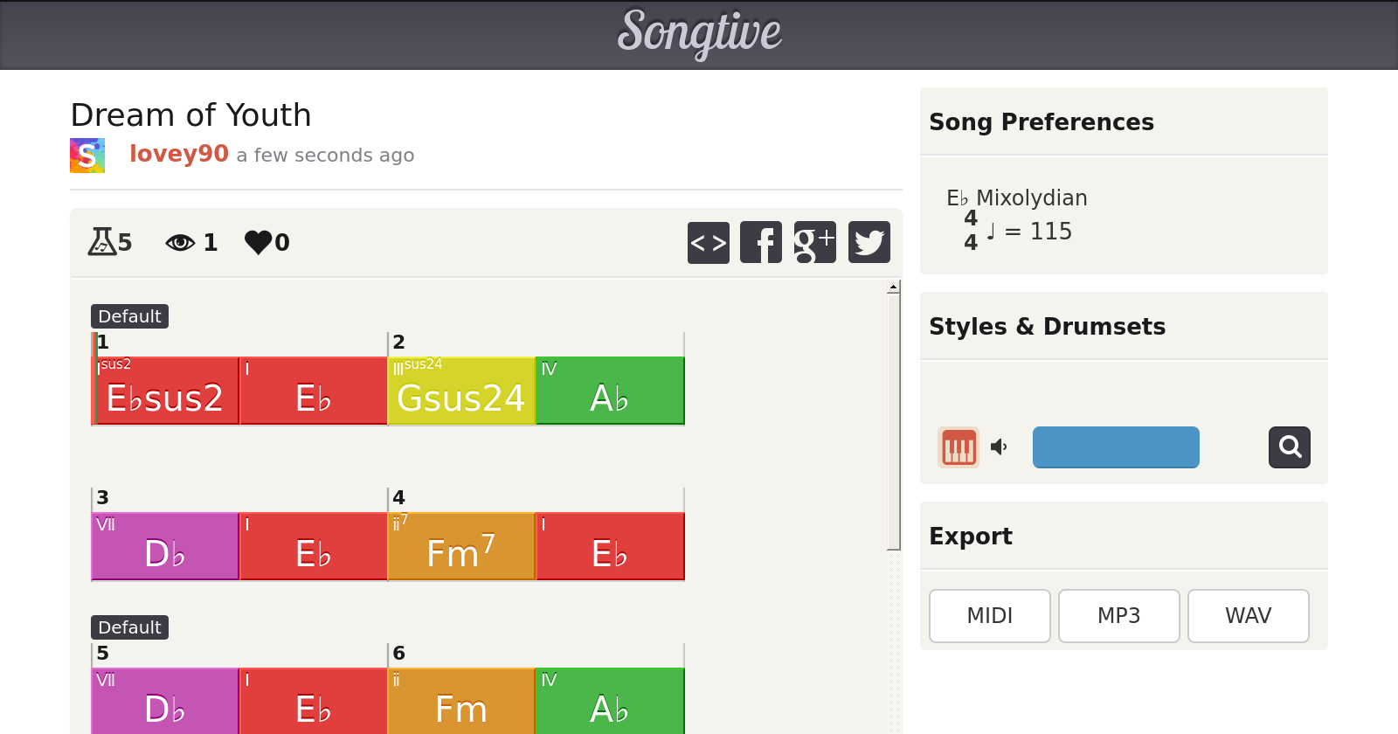Image resolution: width=1398 pixels, height=734 pixels.
Task: Adjust the blue instrument volume slider
Action: tap(1116, 447)
